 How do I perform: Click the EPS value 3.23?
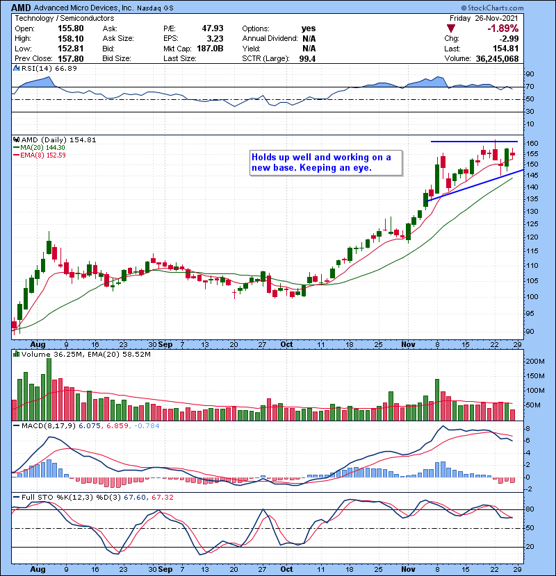click(x=215, y=39)
